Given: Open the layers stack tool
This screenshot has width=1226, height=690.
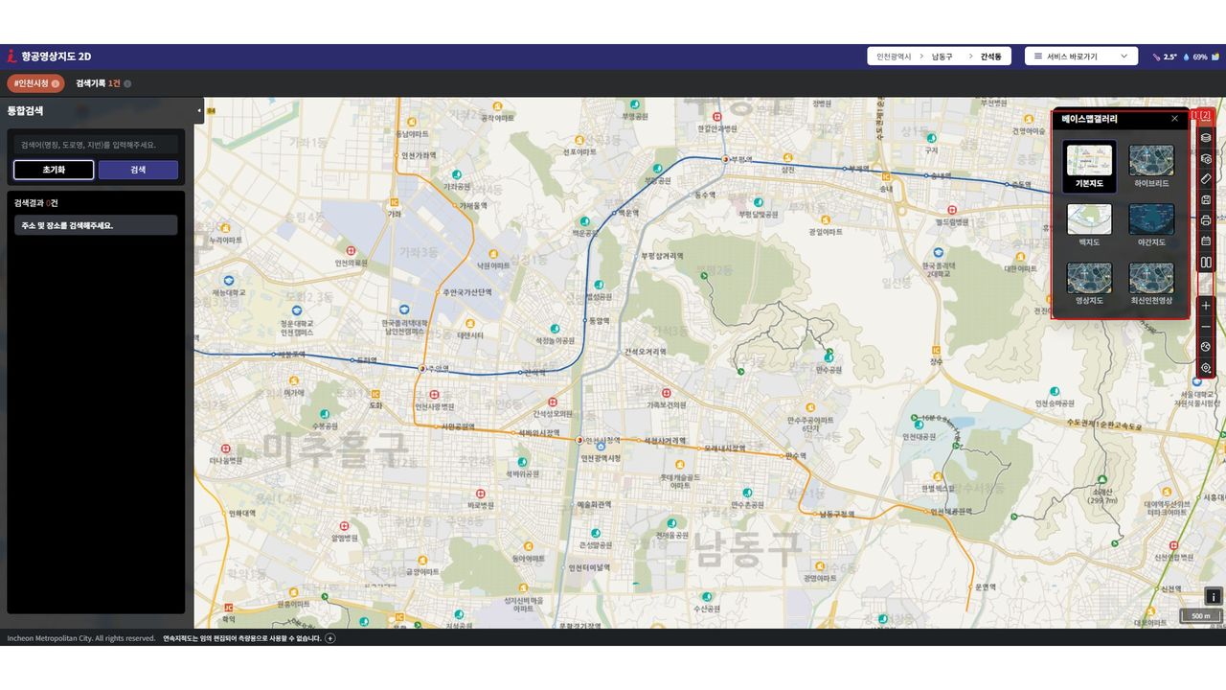Looking at the screenshot, I should [1206, 138].
